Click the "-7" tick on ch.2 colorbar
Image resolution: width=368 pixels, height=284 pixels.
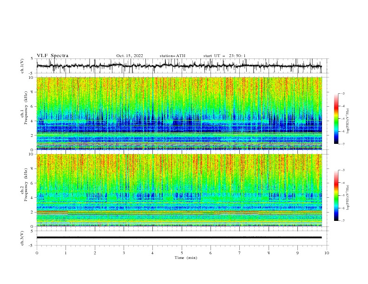(x=343, y=221)
